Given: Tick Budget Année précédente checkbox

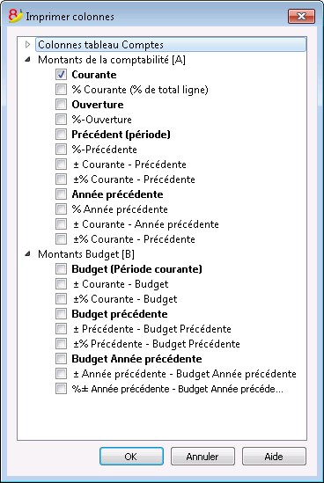Looking at the screenshot, I should (x=61, y=359).
